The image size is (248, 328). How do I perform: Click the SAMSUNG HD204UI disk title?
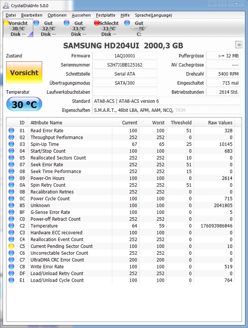tap(123, 46)
